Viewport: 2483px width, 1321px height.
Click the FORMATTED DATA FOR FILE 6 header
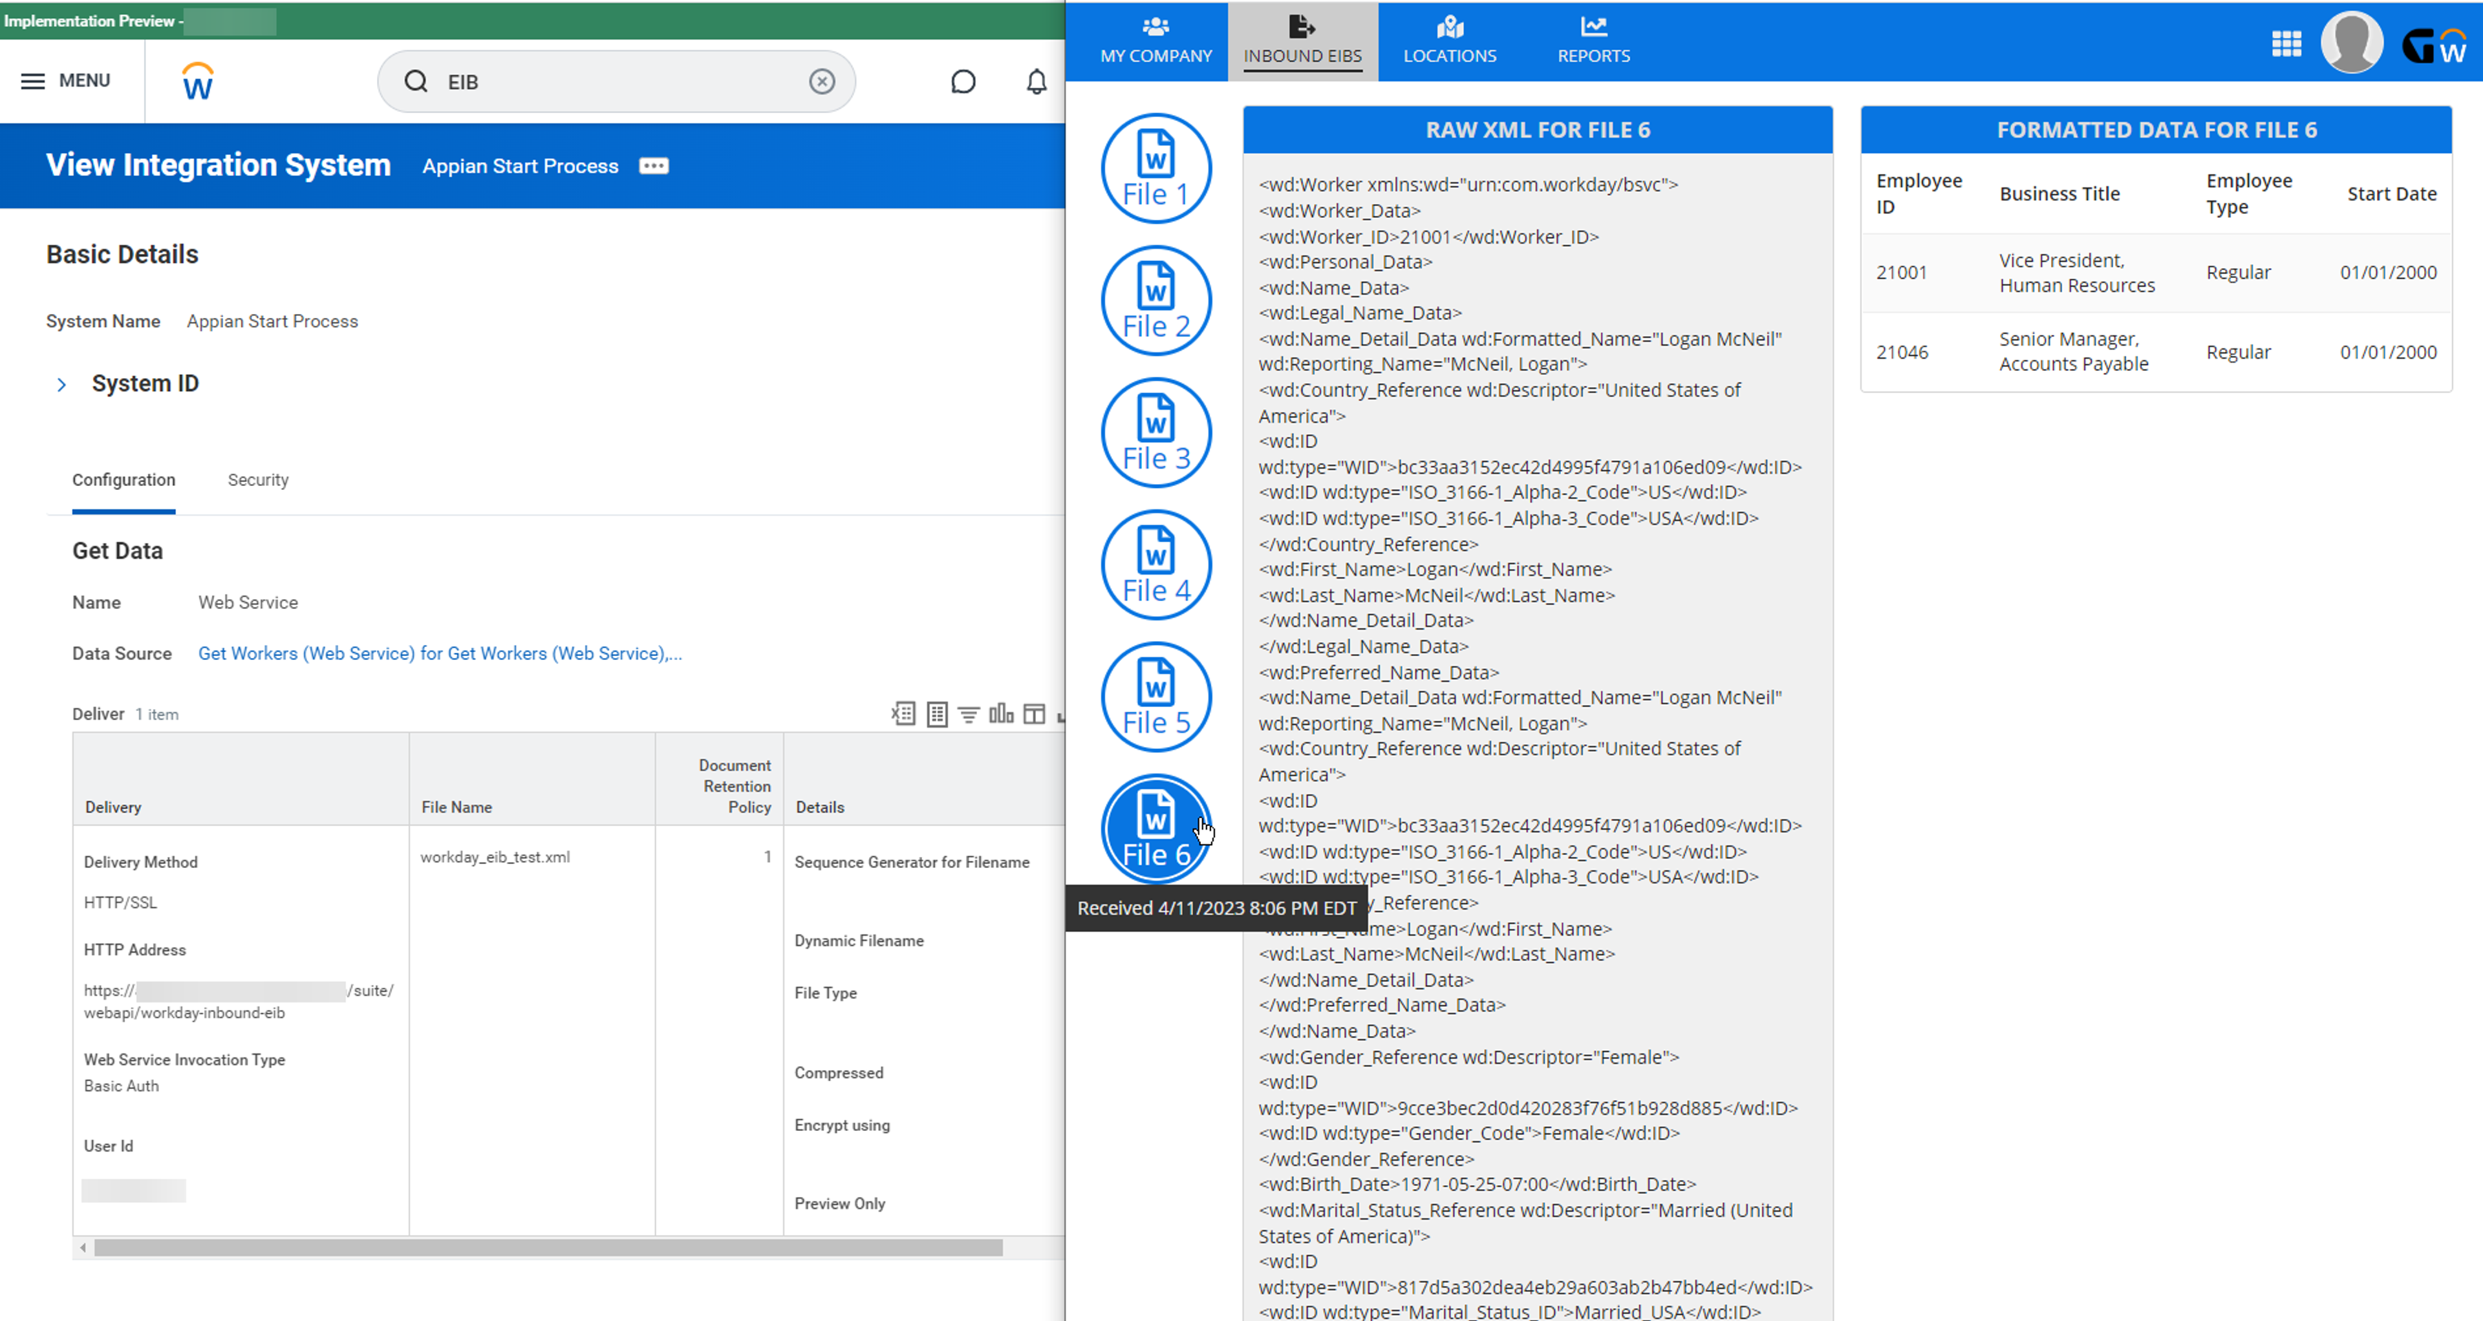(2156, 130)
